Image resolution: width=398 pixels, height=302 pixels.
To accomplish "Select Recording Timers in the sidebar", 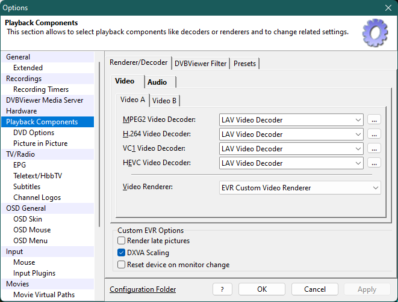I will [x=41, y=89].
